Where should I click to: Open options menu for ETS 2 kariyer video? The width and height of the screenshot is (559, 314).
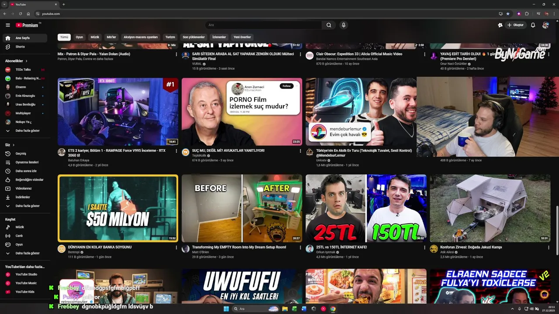[x=176, y=151]
